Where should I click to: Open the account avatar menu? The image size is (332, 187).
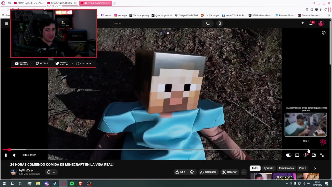point(321,23)
